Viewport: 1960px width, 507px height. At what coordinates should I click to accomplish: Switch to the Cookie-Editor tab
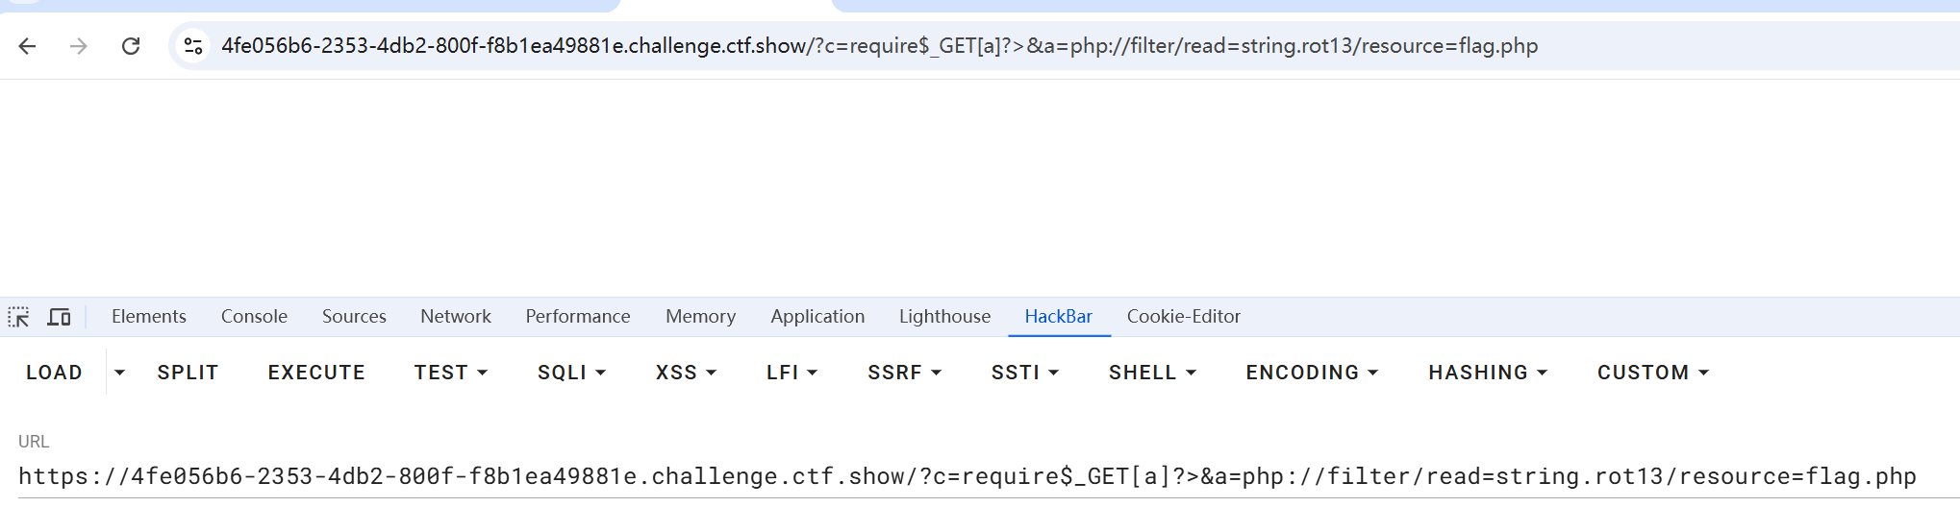[1183, 317]
